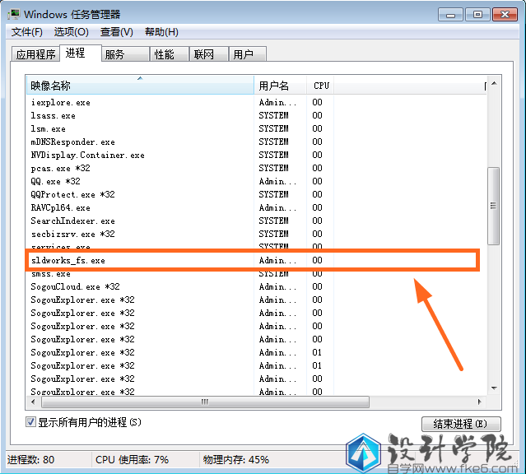The height and width of the screenshot is (474, 526).
Task: Select the sldworks_fs.exe process row
Action: (x=68, y=260)
